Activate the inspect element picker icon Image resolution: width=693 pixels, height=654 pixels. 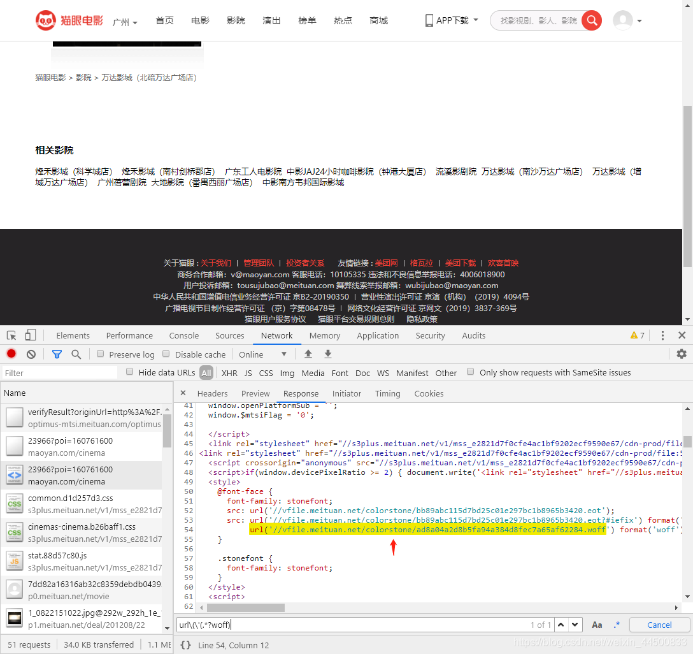(12, 336)
